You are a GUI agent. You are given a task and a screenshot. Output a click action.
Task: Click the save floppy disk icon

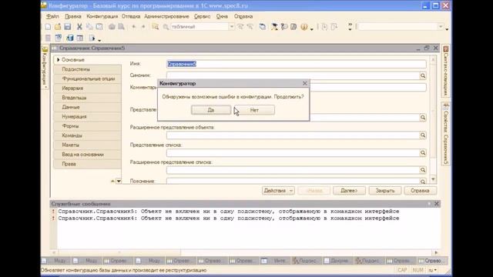(67, 27)
